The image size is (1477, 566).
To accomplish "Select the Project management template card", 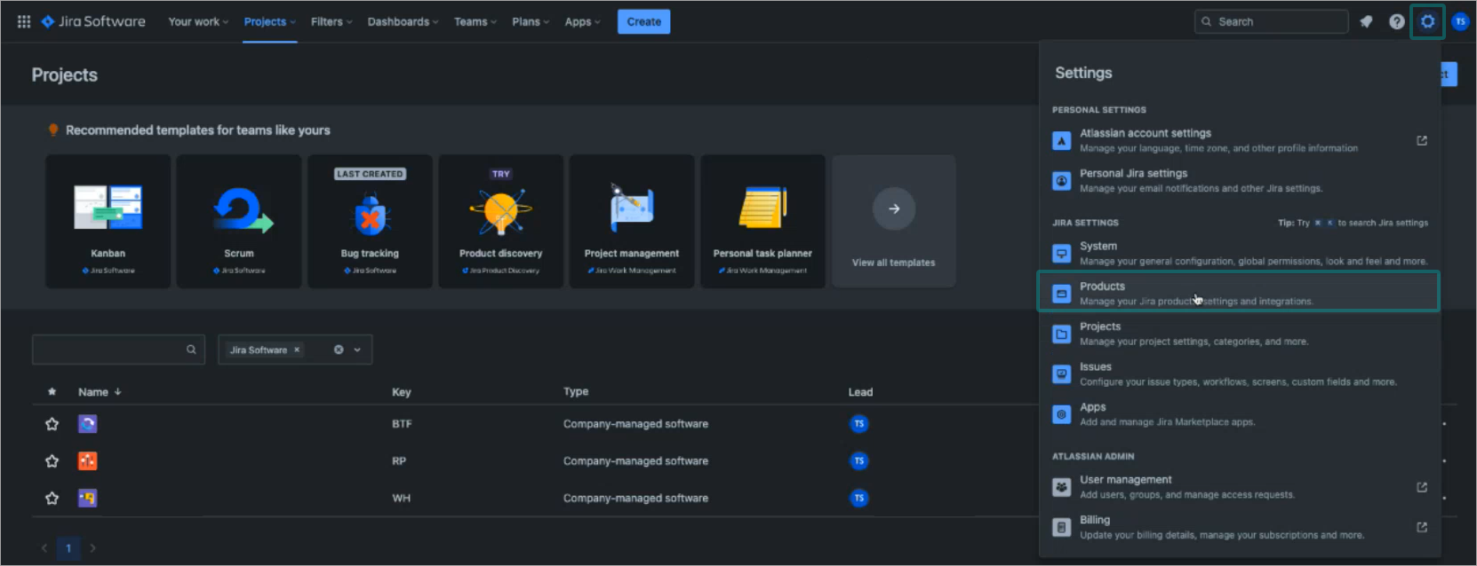I will 632,221.
